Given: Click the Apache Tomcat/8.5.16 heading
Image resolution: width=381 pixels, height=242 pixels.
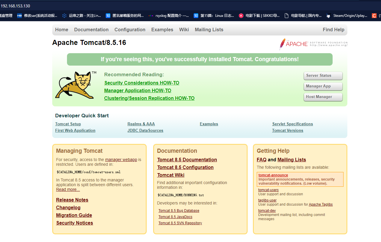Looking at the screenshot, I should click(x=89, y=43).
